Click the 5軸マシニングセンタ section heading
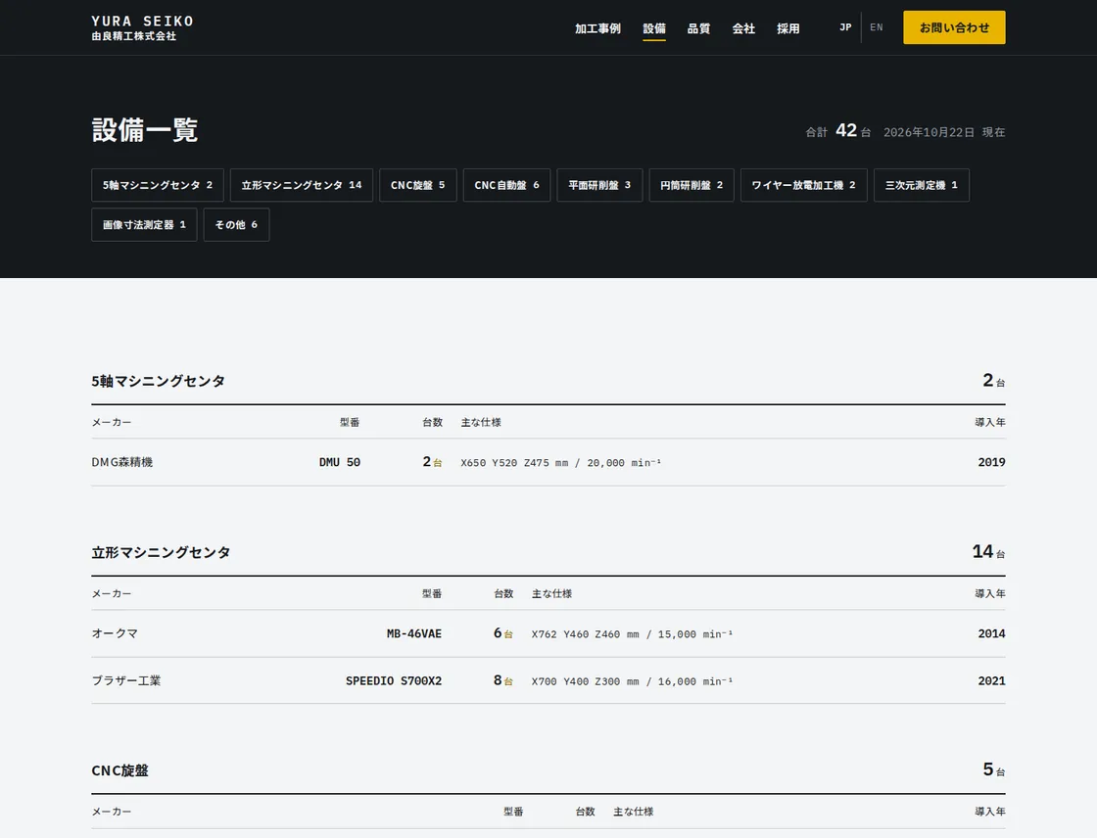 [158, 381]
